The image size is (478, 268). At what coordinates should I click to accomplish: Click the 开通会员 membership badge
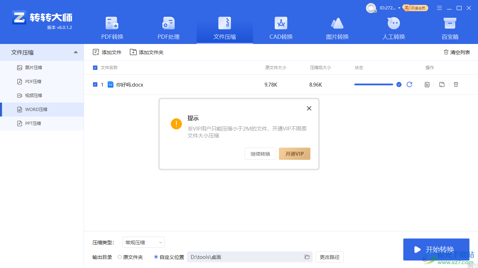pyautogui.click(x=415, y=8)
